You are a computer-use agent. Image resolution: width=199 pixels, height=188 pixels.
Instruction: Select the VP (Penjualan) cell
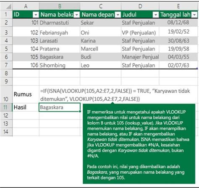140,32
